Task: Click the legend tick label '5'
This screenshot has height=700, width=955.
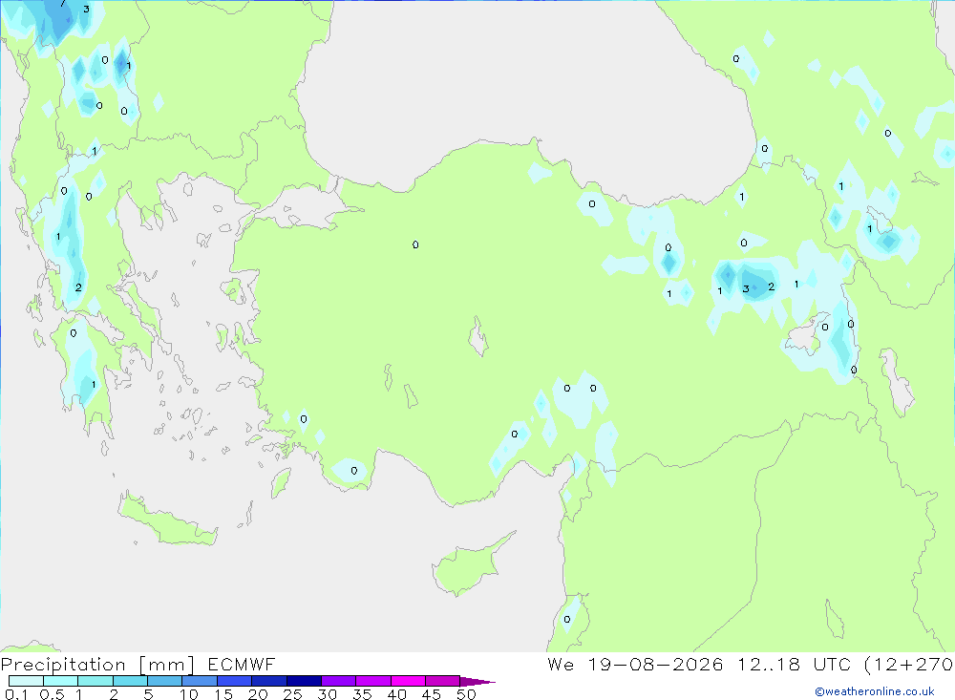Action: tap(148, 694)
